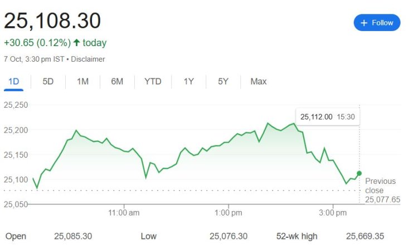Click the green up arrow beside today

pyautogui.click(x=77, y=43)
